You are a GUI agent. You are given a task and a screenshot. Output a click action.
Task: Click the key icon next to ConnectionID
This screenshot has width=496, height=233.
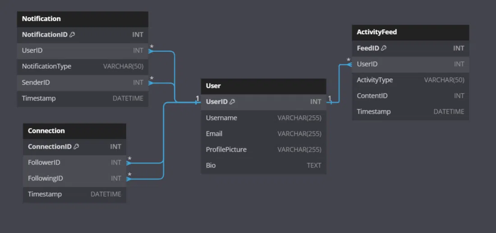[x=76, y=146]
